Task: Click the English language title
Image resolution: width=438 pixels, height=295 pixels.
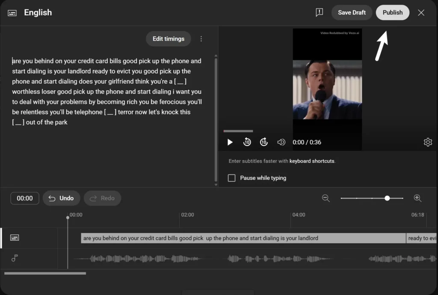Action: [x=38, y=12]
